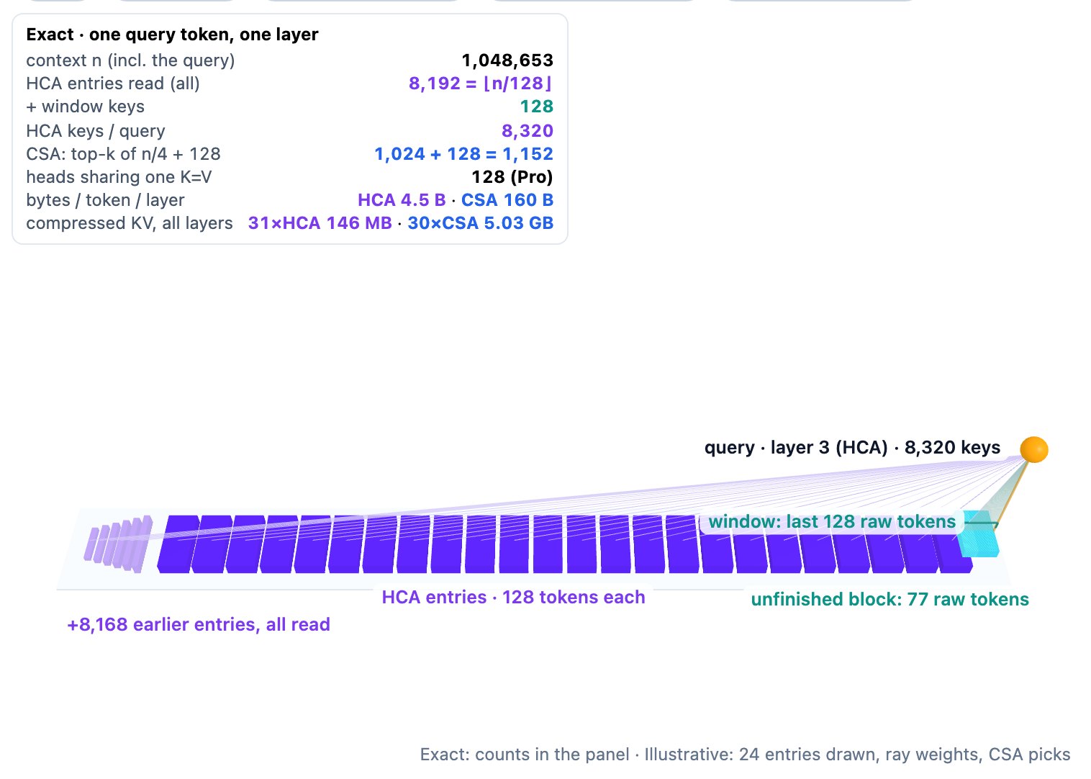Click the heading 'Exact · one query token, one layer'
Image resolution: width=1091 pixels, height=779 pixels.
coord(172,35)
